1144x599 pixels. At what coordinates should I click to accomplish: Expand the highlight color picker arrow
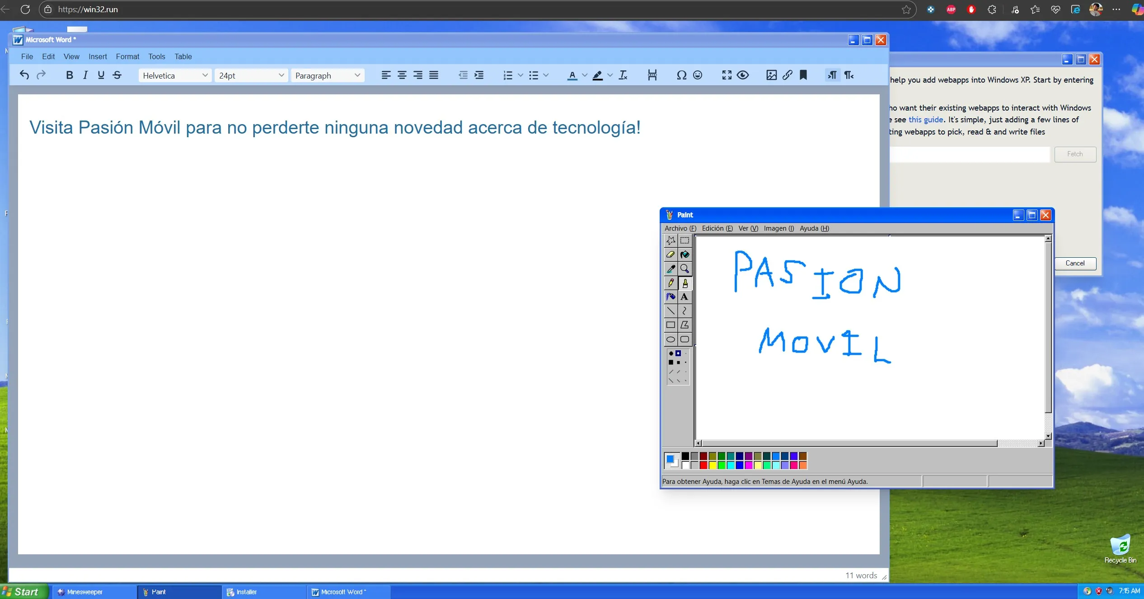coord(610,75)
